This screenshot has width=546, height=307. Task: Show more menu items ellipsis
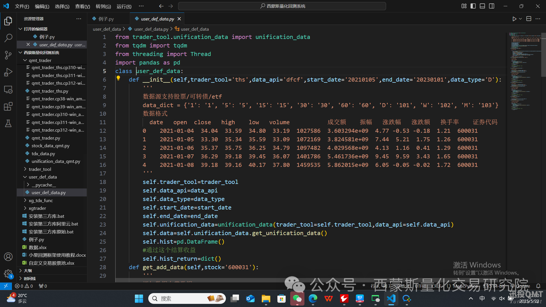(141, 6)
